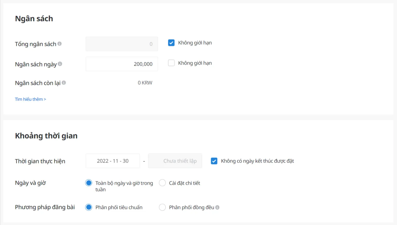Click info icon after Phân phối đồng đều
Image resolution: width=397 pixels, height=225 pixels.
pos(217,207)
